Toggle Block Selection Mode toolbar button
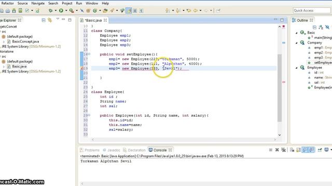 [135, 10]
